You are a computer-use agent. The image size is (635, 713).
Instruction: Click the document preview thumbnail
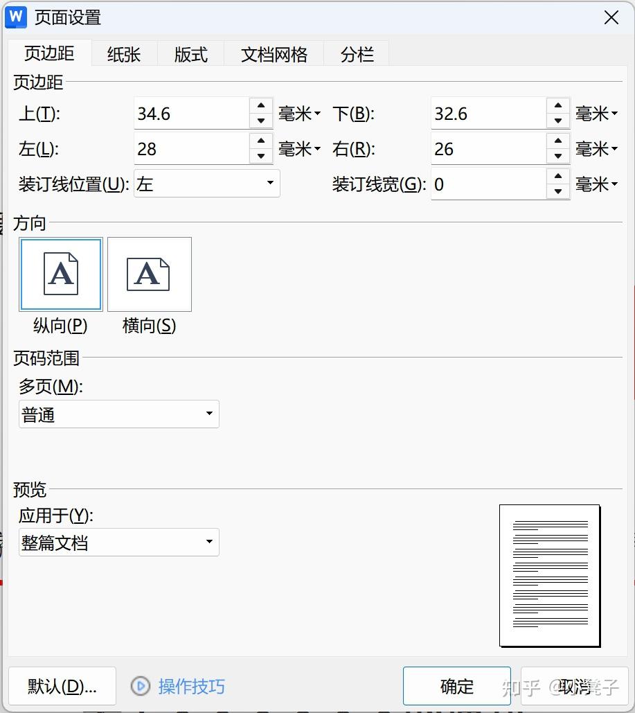pyautogui.click(x=549, y=576)
